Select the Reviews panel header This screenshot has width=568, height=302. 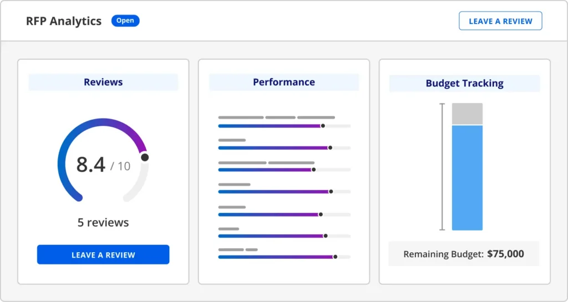click(x=103, y=82)
